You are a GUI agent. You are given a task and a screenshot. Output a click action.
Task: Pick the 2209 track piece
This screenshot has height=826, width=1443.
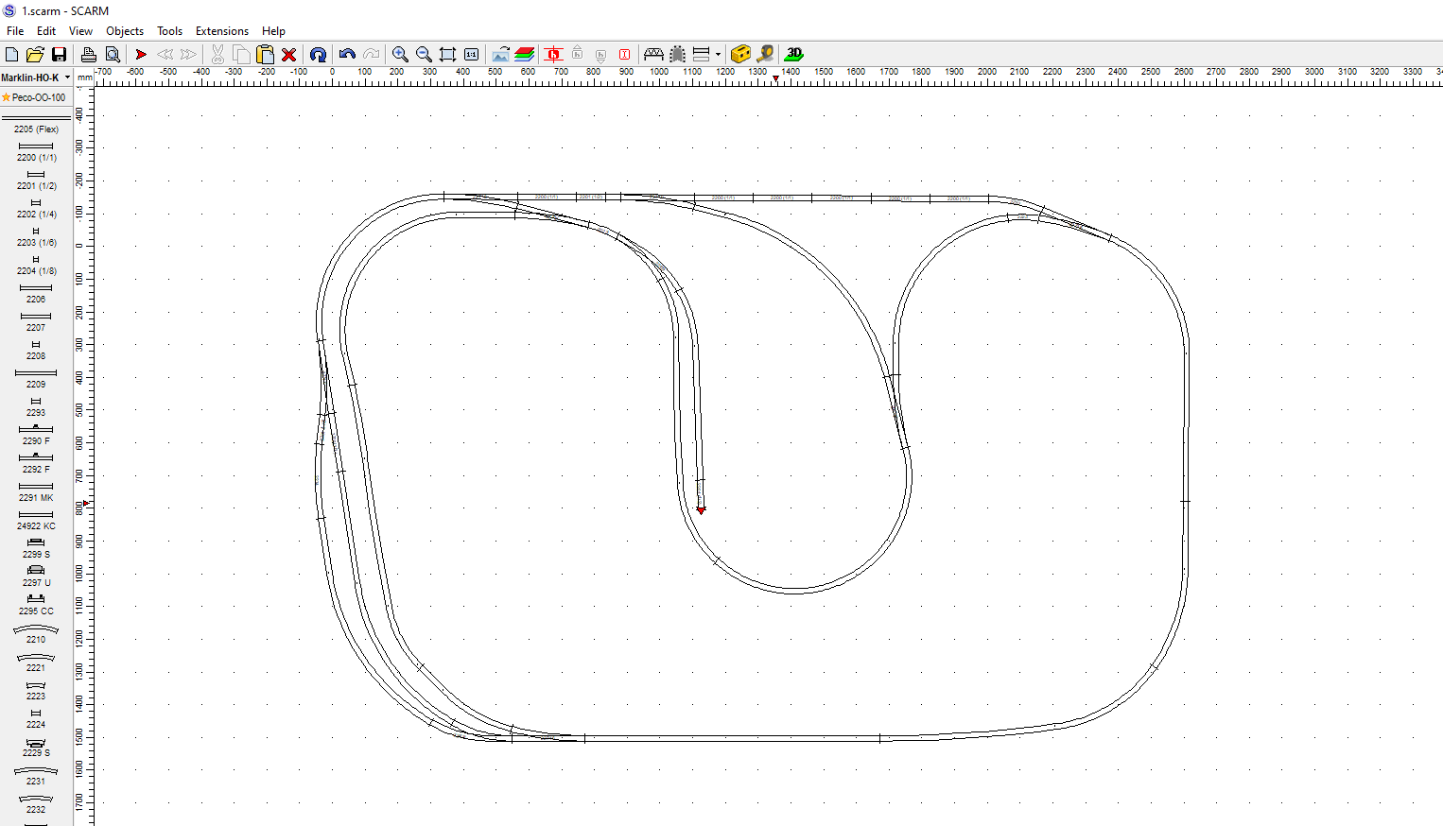click(x=36, y=378)
